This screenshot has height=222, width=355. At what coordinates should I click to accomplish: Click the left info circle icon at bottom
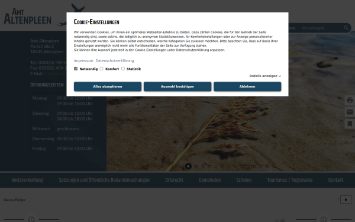pyautogui.click(x=31, y=219)
